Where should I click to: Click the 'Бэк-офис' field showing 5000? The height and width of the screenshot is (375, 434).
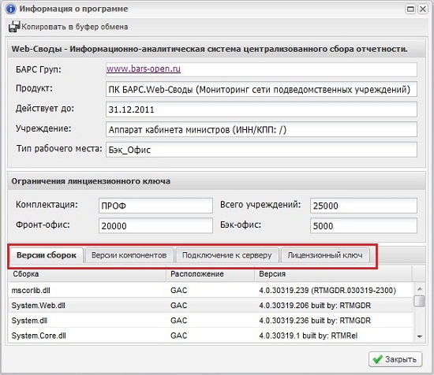pyautogui.click(x=364, y=226)
